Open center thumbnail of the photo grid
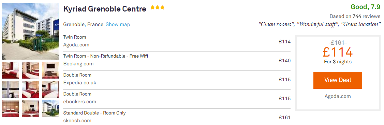The height and width of the screenshot is (125, 384). [x=30, y=89]
